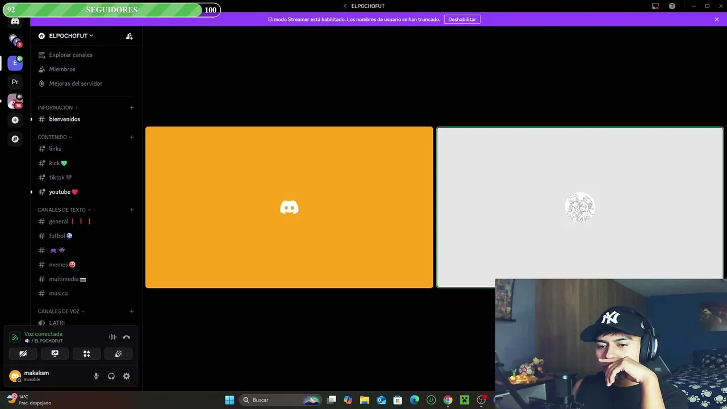Open the red inbox icon in title bar

coord(655,6)
